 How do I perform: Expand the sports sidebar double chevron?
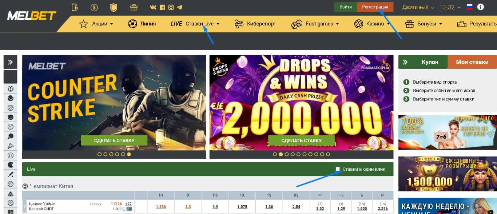click(11, 62)
